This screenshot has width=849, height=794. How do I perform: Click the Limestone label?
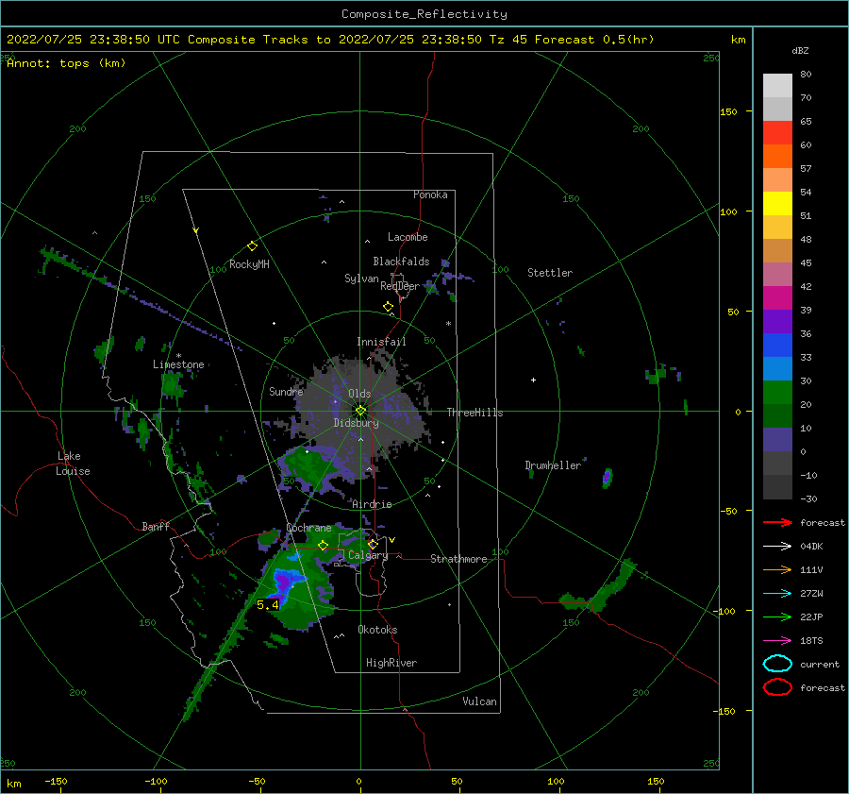178,364
